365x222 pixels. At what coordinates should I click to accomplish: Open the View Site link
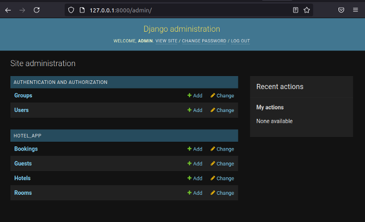point(166,41)
